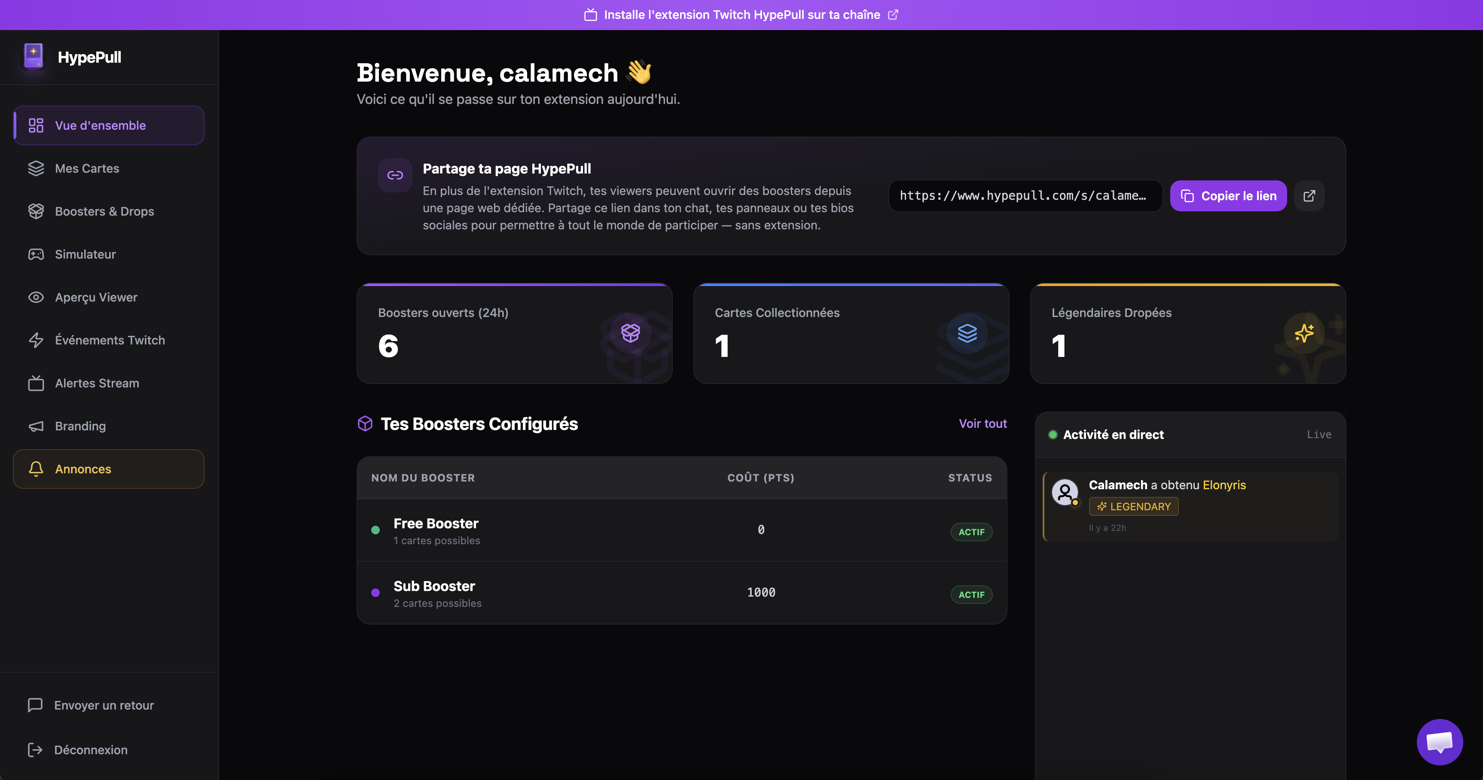This screenshot has width=1483, height=780.
Task: Click the Partage ta page HypePull title
Action: pyautogui.click(x=507, y=169)
